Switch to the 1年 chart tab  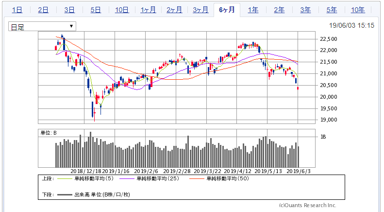pyautogui.click(x=253, y=10)
